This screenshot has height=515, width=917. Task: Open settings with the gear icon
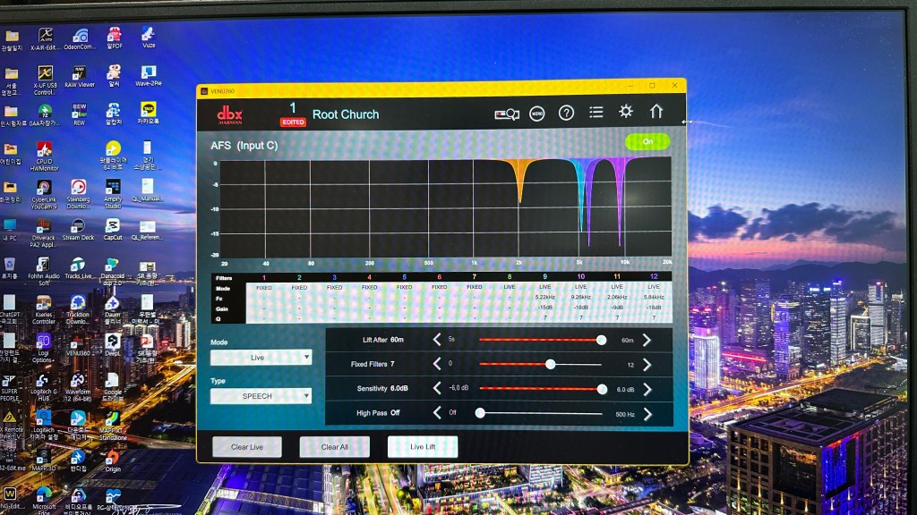tap(626, 112)
